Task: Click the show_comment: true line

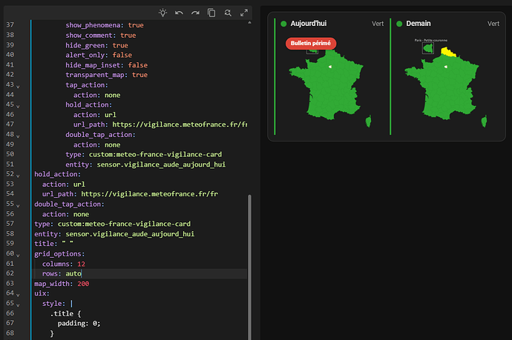Action: (x=101, y=36)
